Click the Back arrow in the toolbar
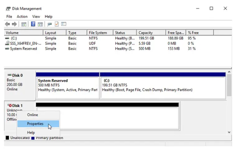 pos(7,24)
